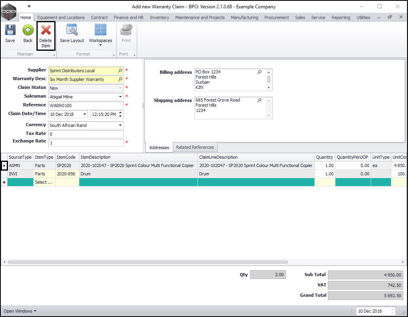Click the Reference input field WARR0100
This screenshot has height=317, width=408.
pyautogui.click(x=86, y=106)
